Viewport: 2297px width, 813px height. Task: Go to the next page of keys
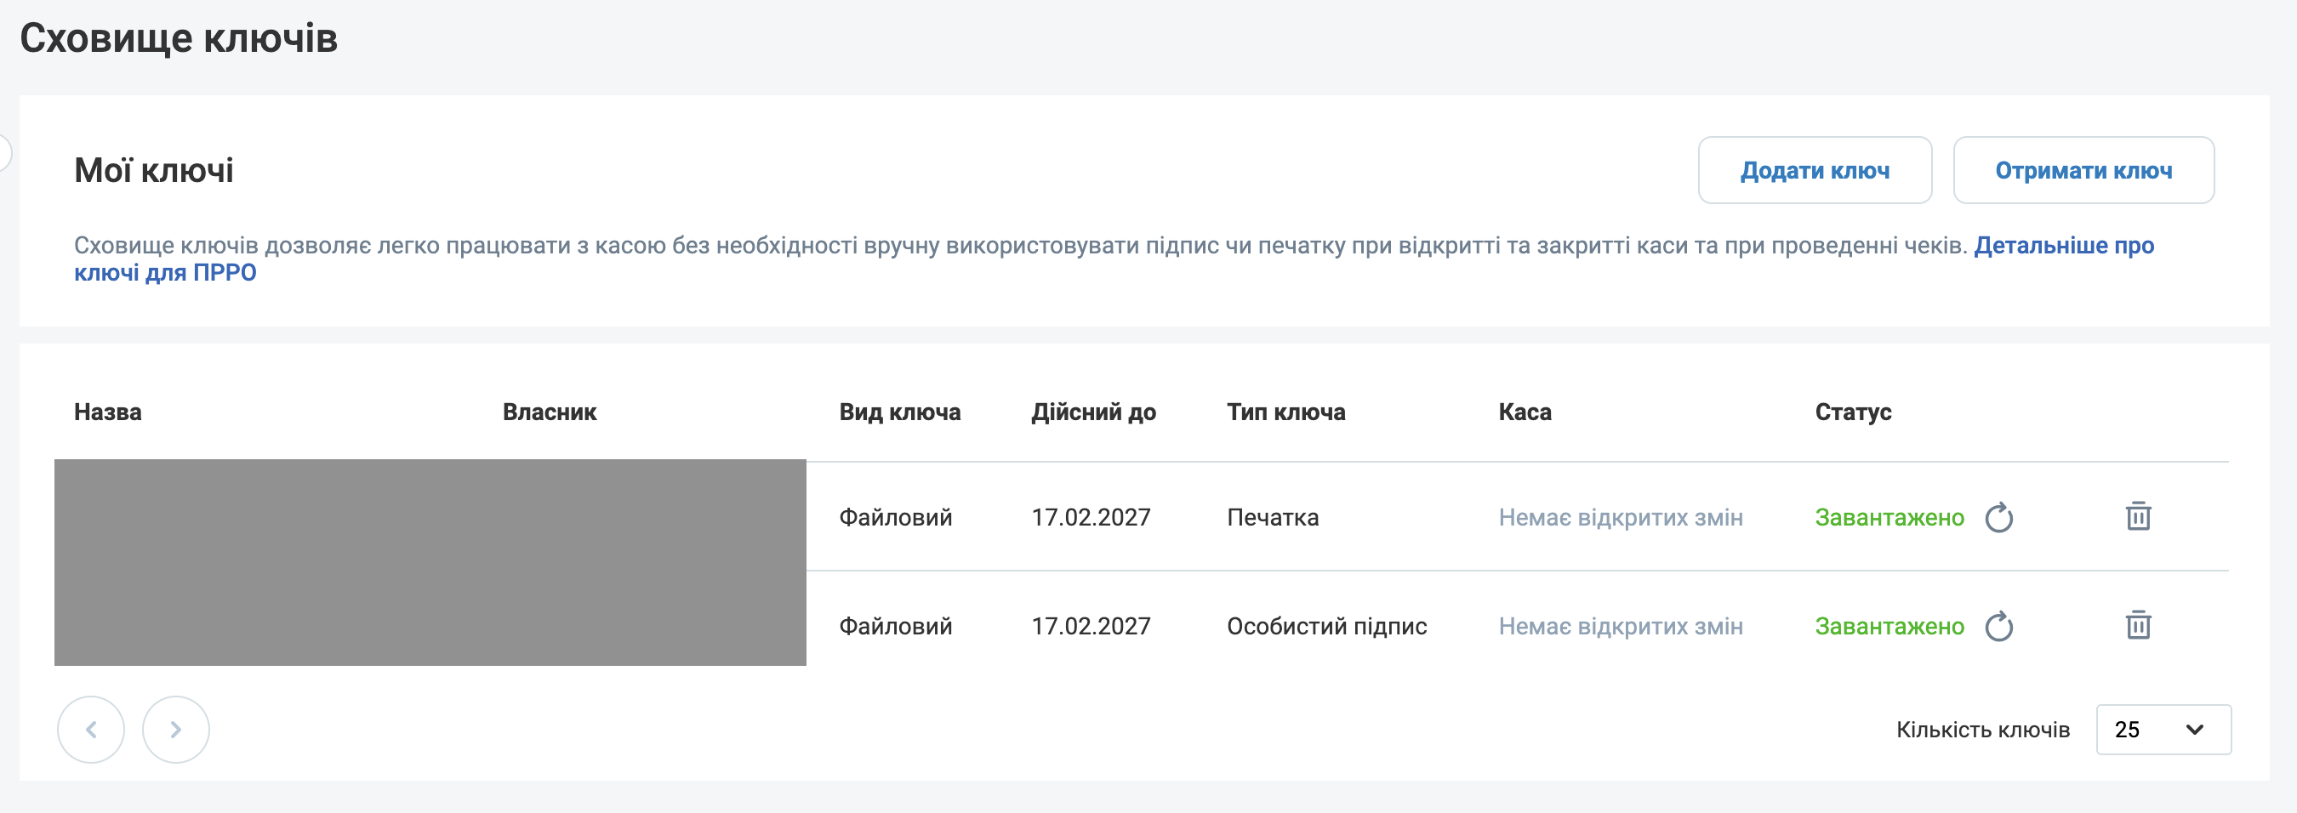click(175, 729)
